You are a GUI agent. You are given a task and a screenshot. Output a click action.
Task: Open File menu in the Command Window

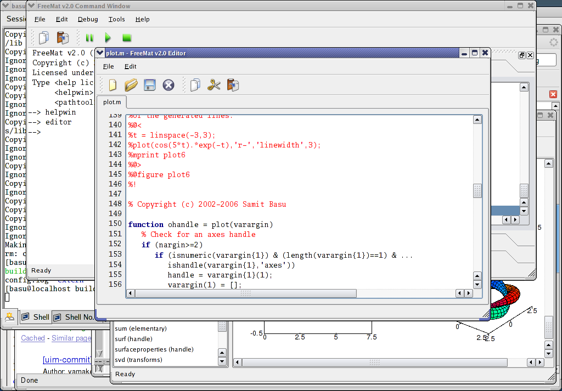click(40, 19)
